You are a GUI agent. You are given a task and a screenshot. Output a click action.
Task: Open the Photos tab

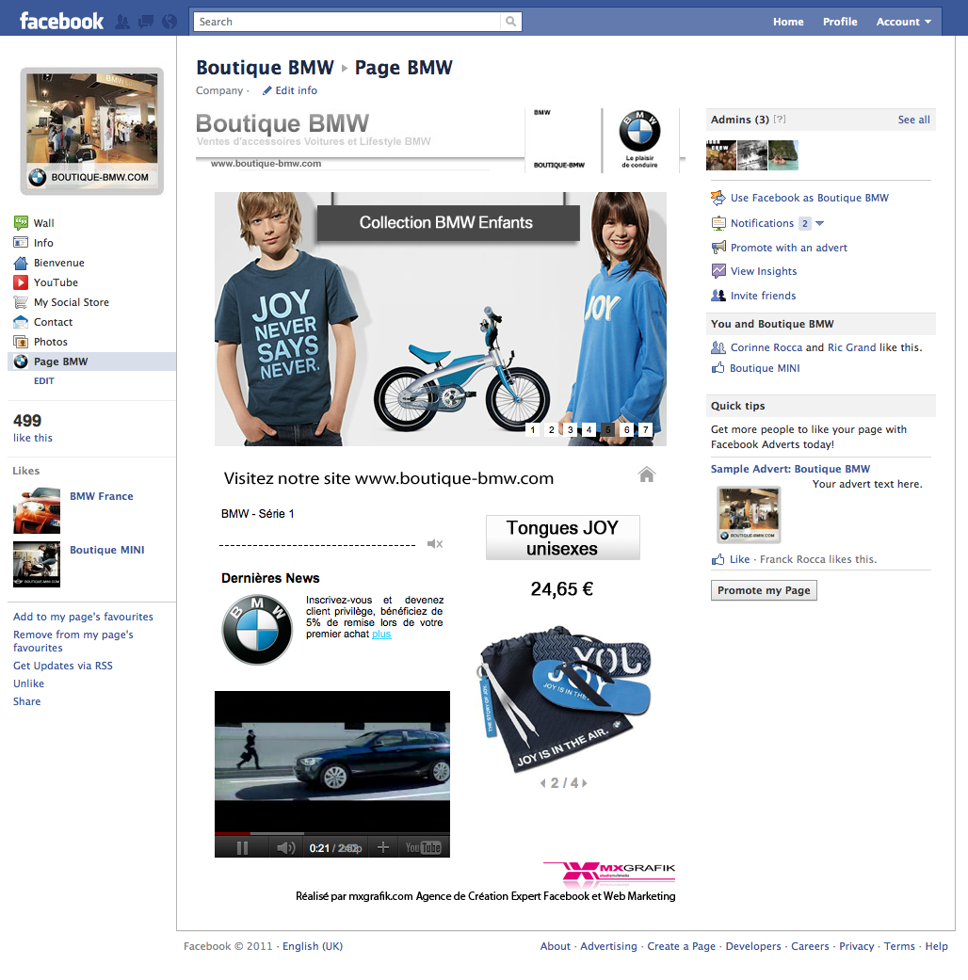50,342
